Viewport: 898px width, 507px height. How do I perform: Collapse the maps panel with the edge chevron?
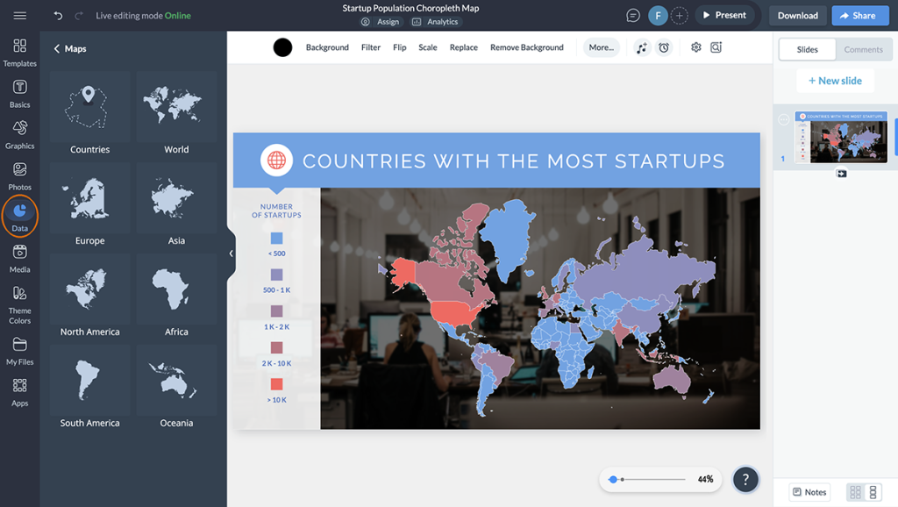coord(231,253)
